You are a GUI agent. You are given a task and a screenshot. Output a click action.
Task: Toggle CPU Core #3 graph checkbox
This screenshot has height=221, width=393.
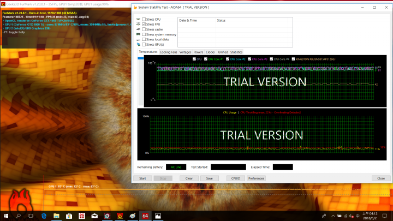249,59
